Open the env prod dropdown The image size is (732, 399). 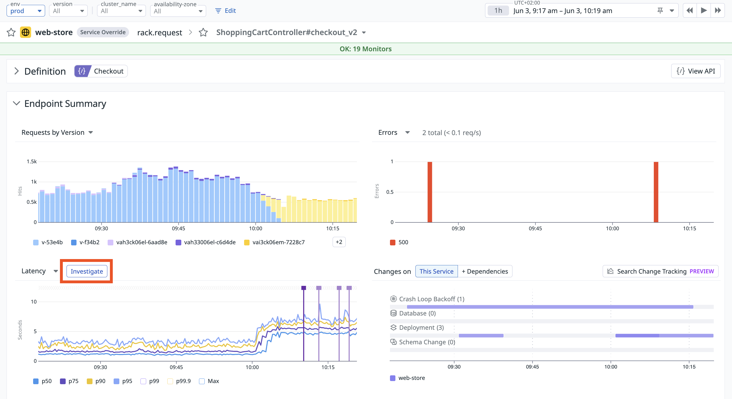click(26, 11)
